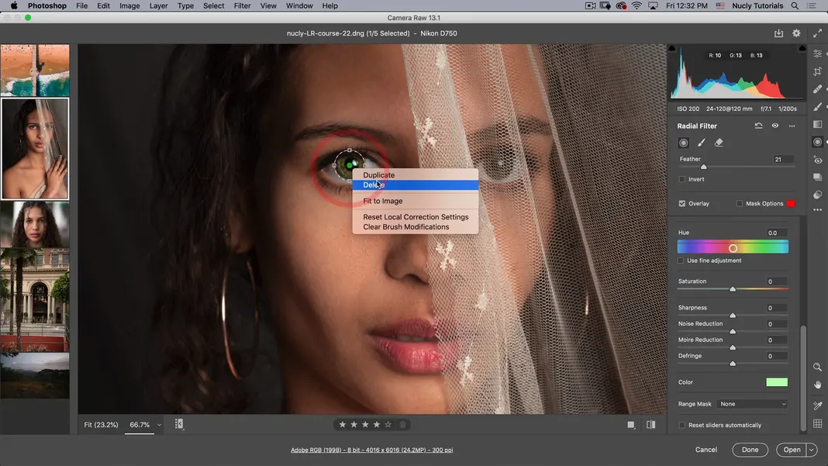Screen dimensions: 828x466
Task: Open workflow options Adobe RGB link
Action: tap(371, 450)
